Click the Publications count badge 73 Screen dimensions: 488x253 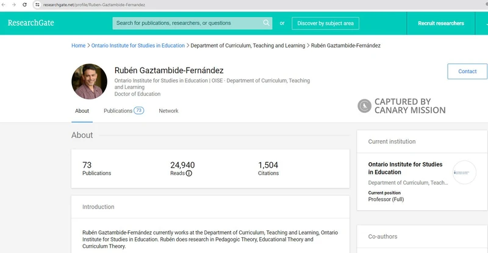pyautogui.click(x=139, y=110)
